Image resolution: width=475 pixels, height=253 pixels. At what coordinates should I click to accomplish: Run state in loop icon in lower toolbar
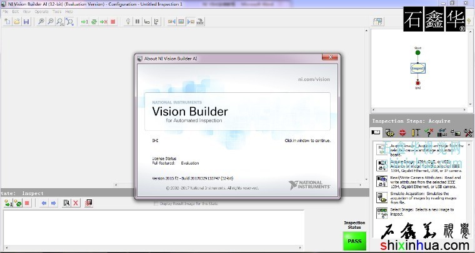[17, 203]
